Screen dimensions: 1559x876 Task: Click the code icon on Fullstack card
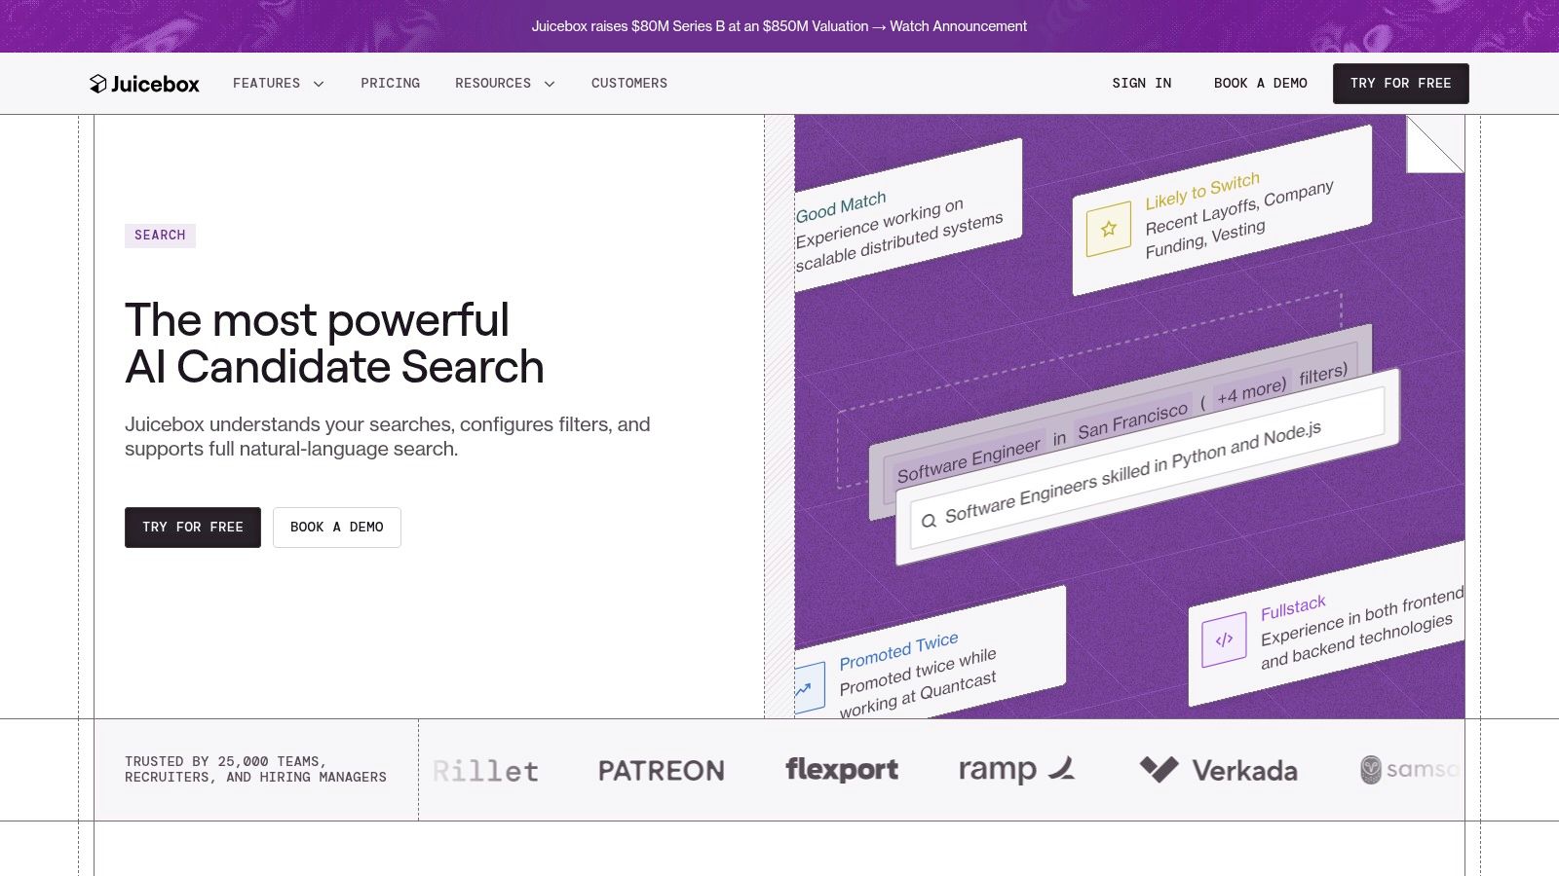point(1224,639)
